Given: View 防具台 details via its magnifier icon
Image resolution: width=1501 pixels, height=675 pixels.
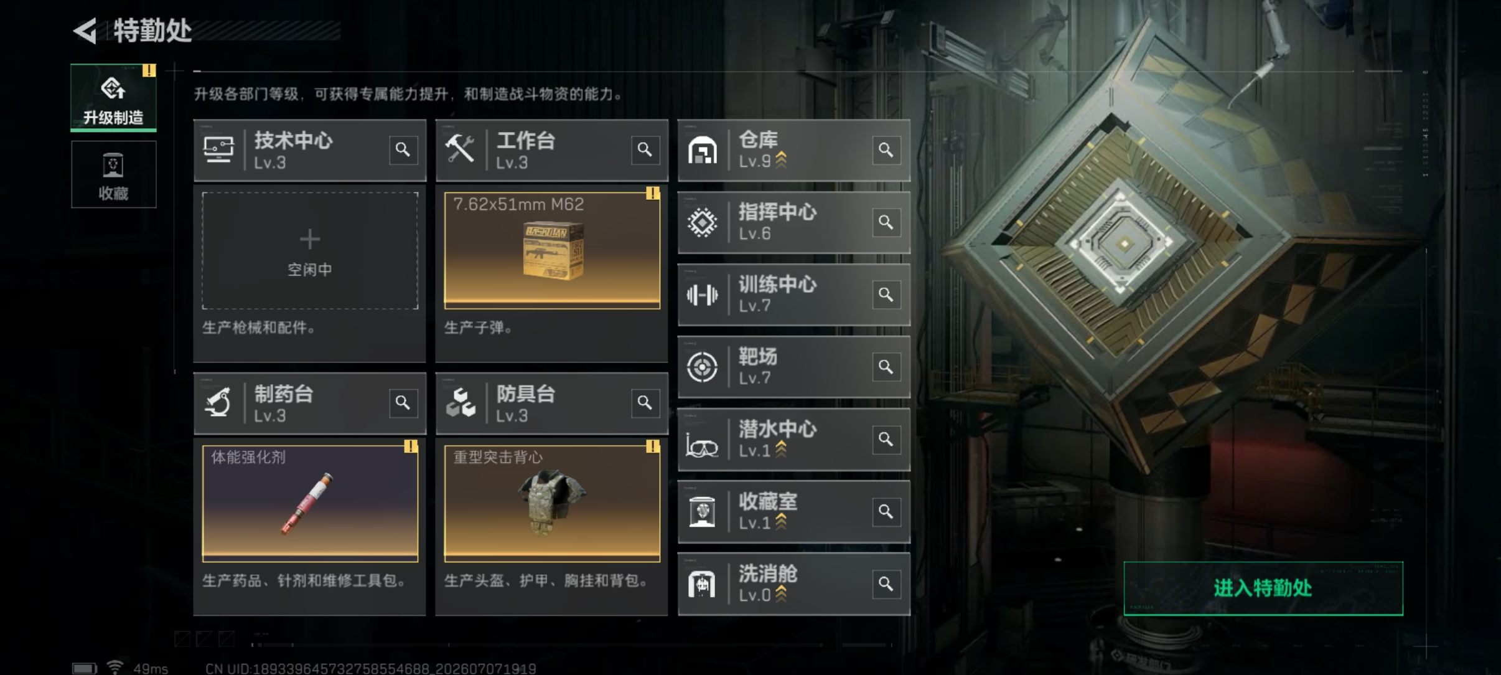Looking at the screenshot, I should tap(645, 403).
